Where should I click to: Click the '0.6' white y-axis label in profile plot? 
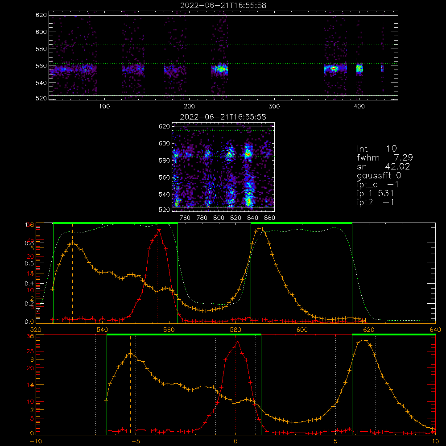tap(29, 263)
